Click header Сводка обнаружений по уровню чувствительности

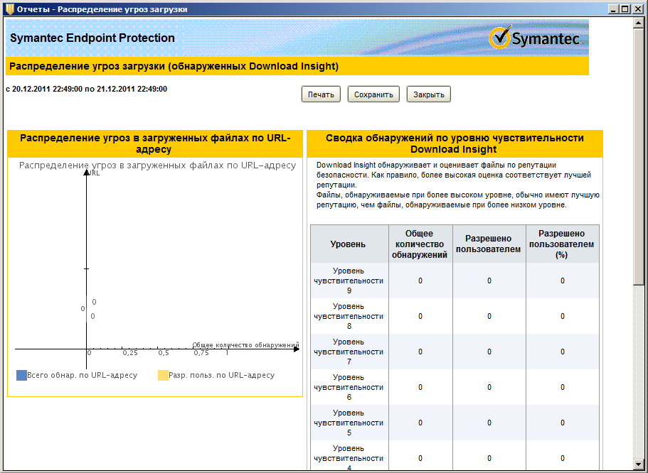[455, 143]
